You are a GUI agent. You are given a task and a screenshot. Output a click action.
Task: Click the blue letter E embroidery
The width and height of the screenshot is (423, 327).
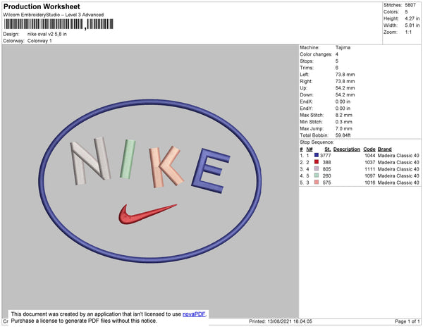[210, 171]
